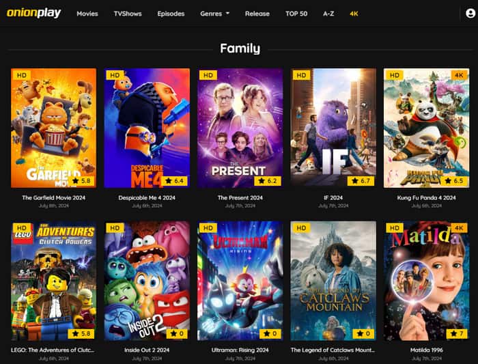The width and height of the screenshot is (478, 364).
Task: Open the Ultraman Rising poster thumbnail
Action: [240, 281]
